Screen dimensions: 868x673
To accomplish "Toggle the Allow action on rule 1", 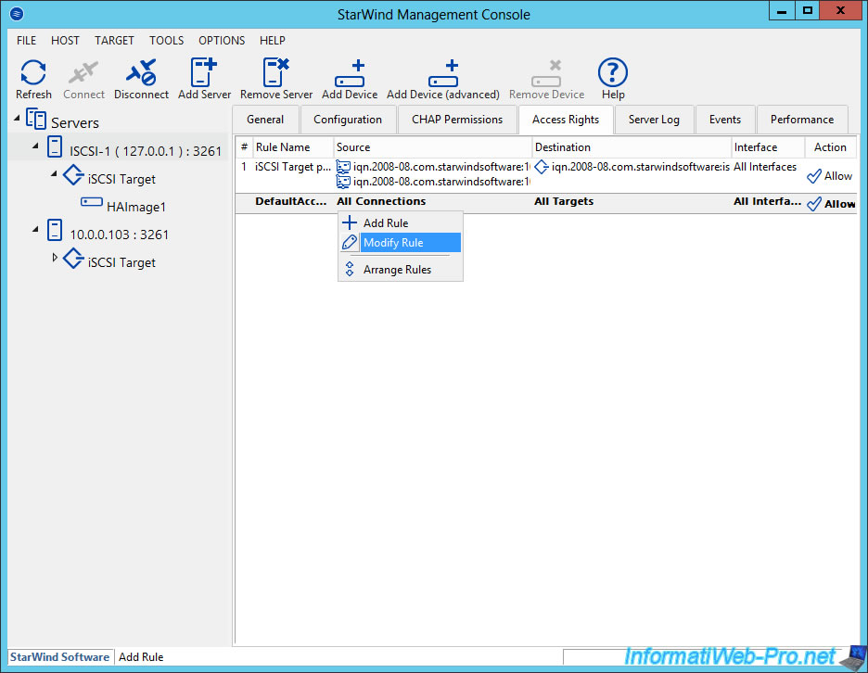I will coord(828,176).
